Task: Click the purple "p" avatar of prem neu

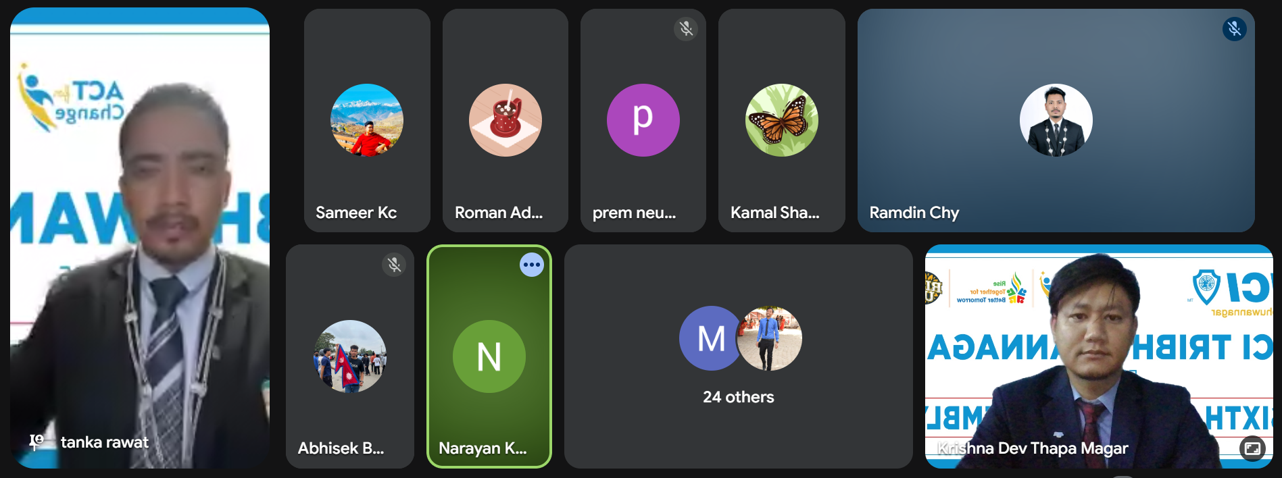Action: point(643,120)
